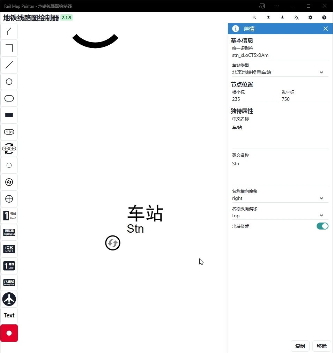Click the 纵坐标 field showing 750
Screen dimensions: 333x353
tap(305, 99)
